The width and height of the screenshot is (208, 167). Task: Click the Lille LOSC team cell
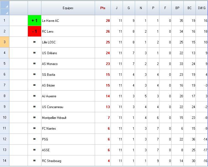68,42
